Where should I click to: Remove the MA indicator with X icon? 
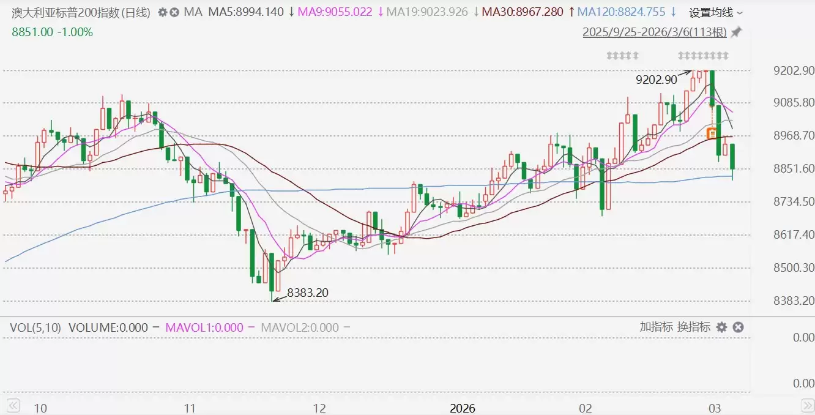174,12
